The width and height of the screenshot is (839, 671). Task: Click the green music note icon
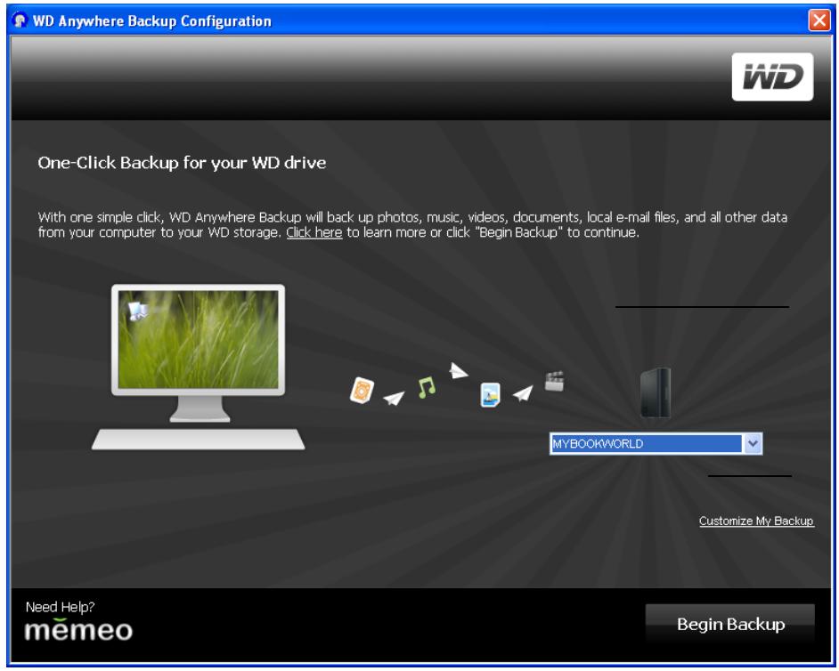[x=427, y=387]
